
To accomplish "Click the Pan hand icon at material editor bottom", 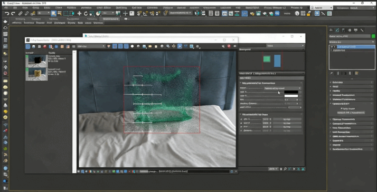I will [281, 169].
